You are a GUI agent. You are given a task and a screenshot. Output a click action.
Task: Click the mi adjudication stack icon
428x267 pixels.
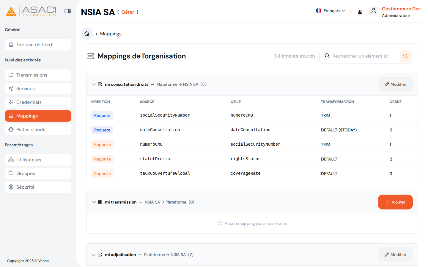point(100,255)
